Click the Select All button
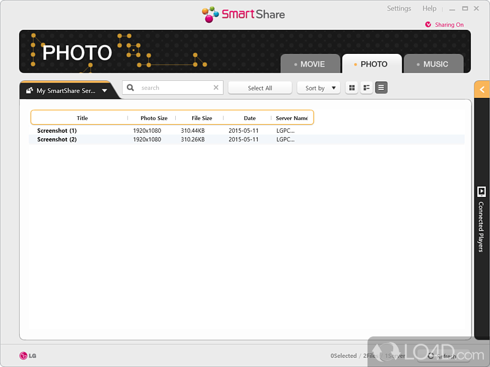The image size is (490, 367). coord(260,88)
